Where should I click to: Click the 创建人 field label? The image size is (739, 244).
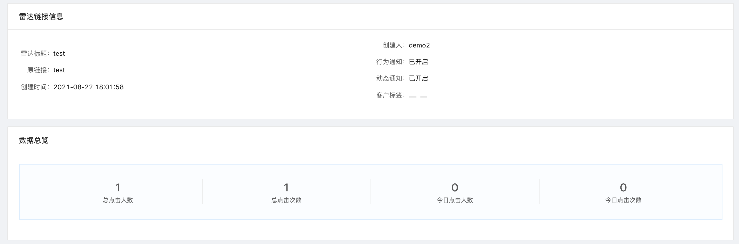coord(392,45)
